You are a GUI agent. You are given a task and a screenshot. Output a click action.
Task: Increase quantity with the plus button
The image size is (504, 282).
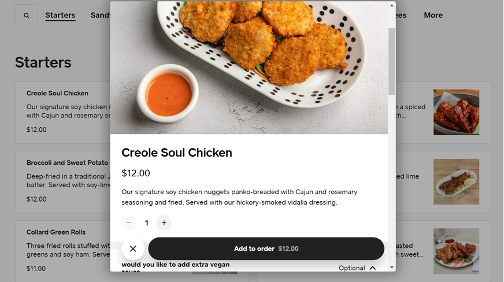[x=164, y=223]
